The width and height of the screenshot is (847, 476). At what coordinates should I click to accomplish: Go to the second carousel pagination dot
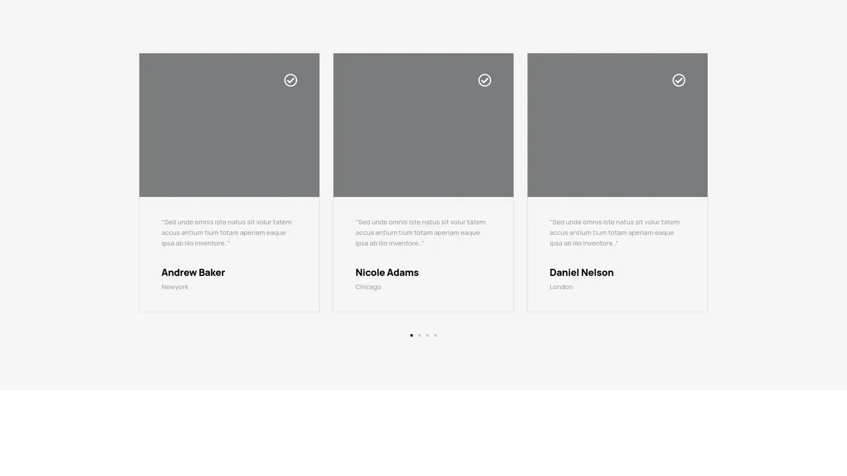click(419, 335)
